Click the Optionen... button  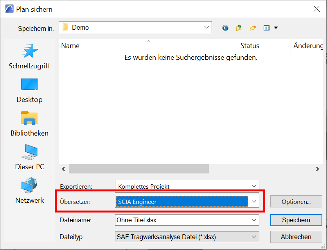coord(296,202)
